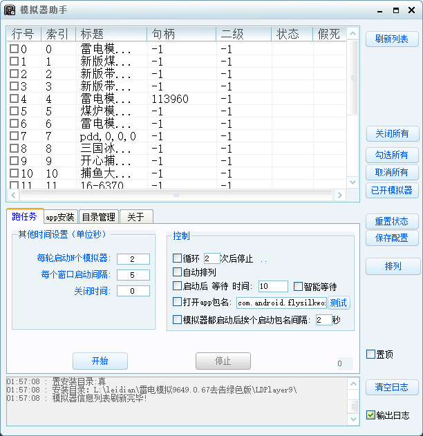Click the 行号 column header
Viewport: 423px width, 436px height.
tap(23, 34)
